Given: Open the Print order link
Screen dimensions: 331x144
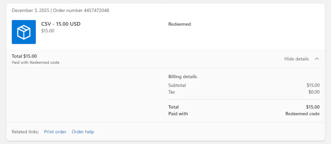Looking at the screenshot, I should pyautogui.click(x=55, y=132).
